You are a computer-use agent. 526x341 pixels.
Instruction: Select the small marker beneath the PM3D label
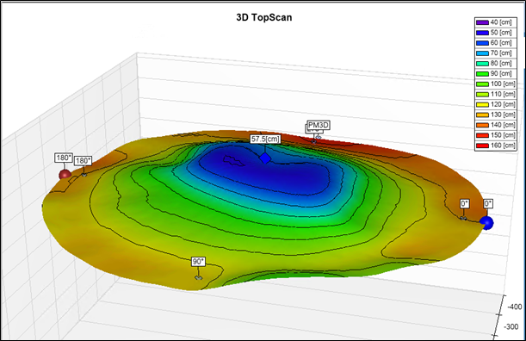318,137
